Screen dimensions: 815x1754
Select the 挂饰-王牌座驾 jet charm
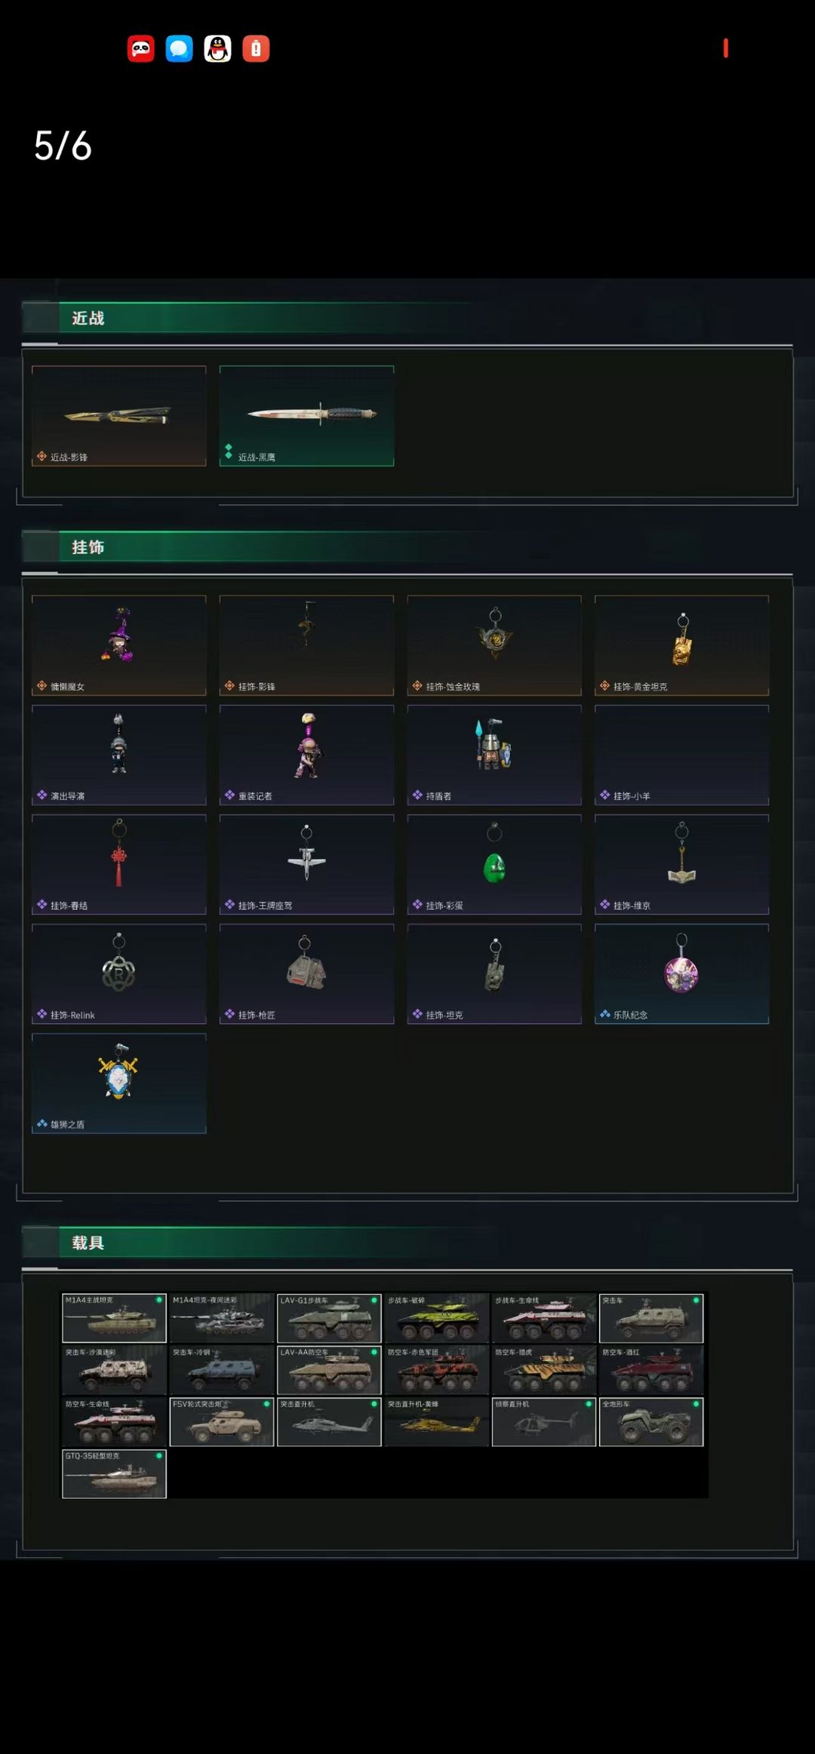(306, 864)
